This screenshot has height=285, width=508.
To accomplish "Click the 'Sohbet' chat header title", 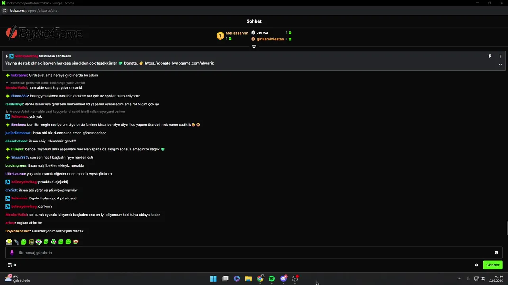I will 254,21.
